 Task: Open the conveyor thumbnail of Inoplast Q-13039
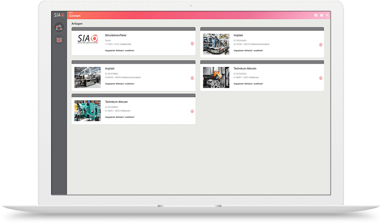click(x=216, y=44)
